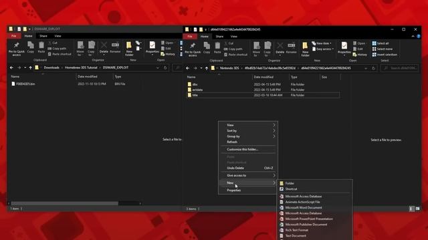Create new Microsoft PowerPoint Presentation
428x240 pixels.
pos(315,219)
